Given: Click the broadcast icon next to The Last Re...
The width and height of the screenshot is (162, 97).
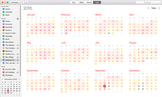Looking at the screenshot, I should [x=18, y=63].
